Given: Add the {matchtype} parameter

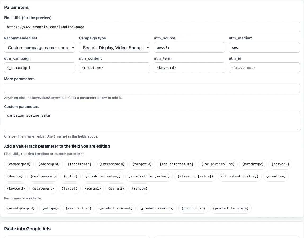Looking at the screenshot, I should [253, 164].
